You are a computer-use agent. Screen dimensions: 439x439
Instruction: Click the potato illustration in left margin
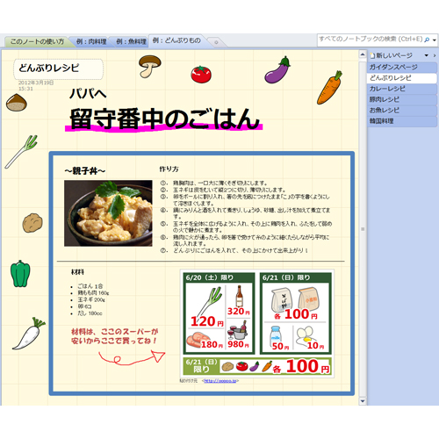point(32,223)
